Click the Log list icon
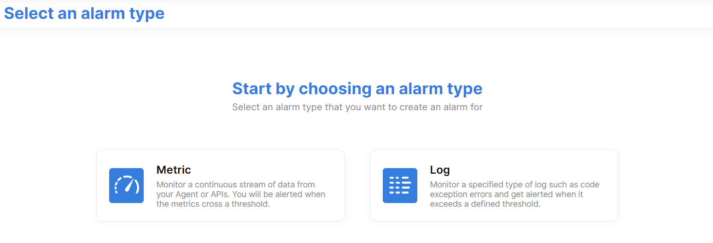 click(400, 186)
